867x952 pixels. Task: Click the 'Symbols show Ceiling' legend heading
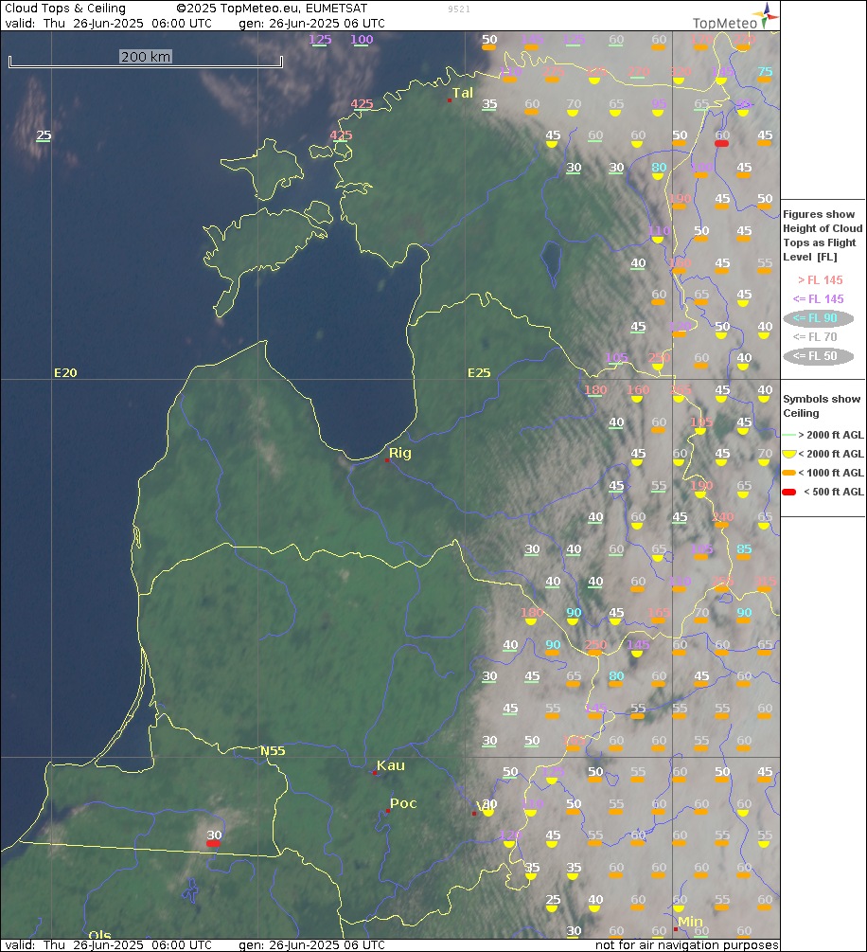pos(822,406)
